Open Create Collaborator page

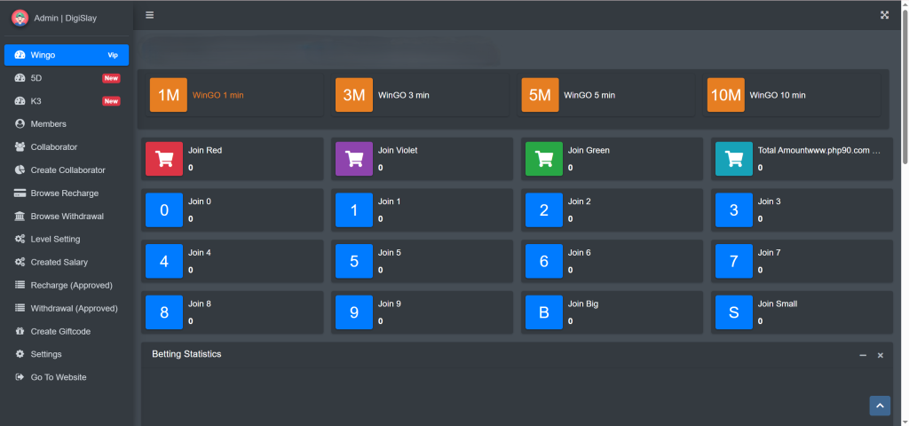coord(67,170)
